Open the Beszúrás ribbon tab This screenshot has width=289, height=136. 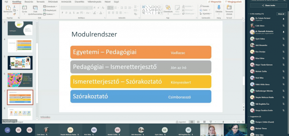click(29, 2)
